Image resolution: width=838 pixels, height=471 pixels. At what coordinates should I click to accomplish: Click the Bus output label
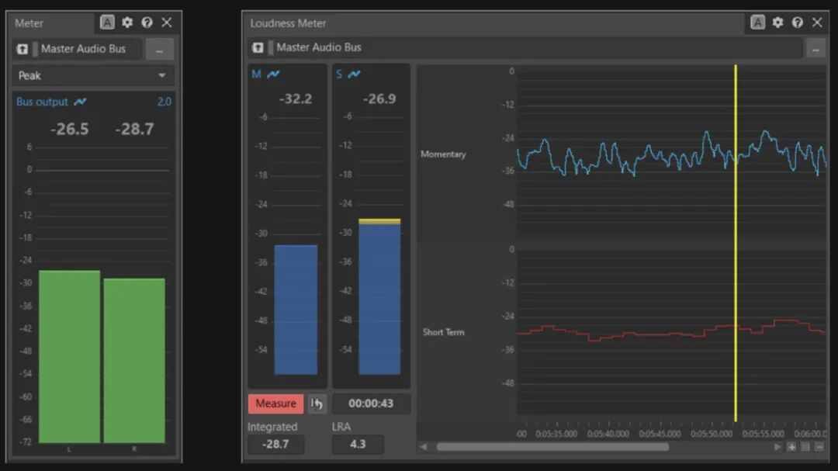[42, 102]
